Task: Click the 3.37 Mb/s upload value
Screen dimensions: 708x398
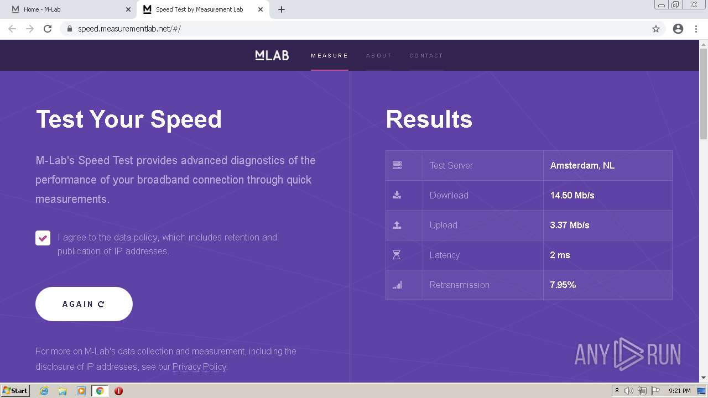Action: [570, 225]
